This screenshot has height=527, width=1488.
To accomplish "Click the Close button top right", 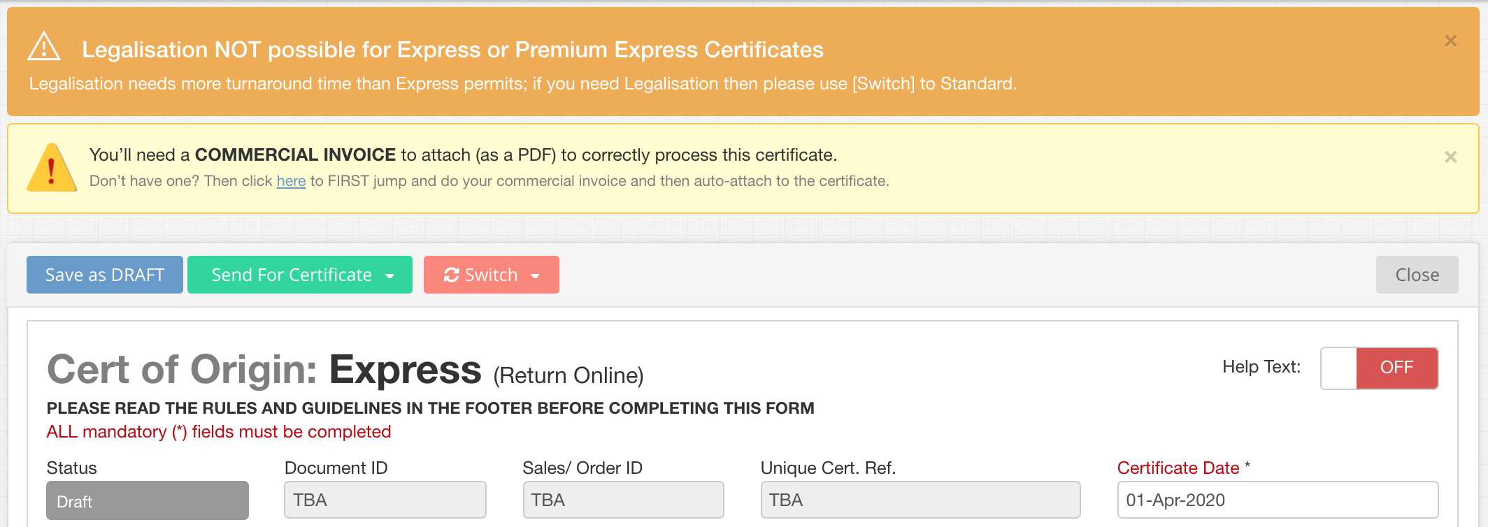I will 1417,275.
